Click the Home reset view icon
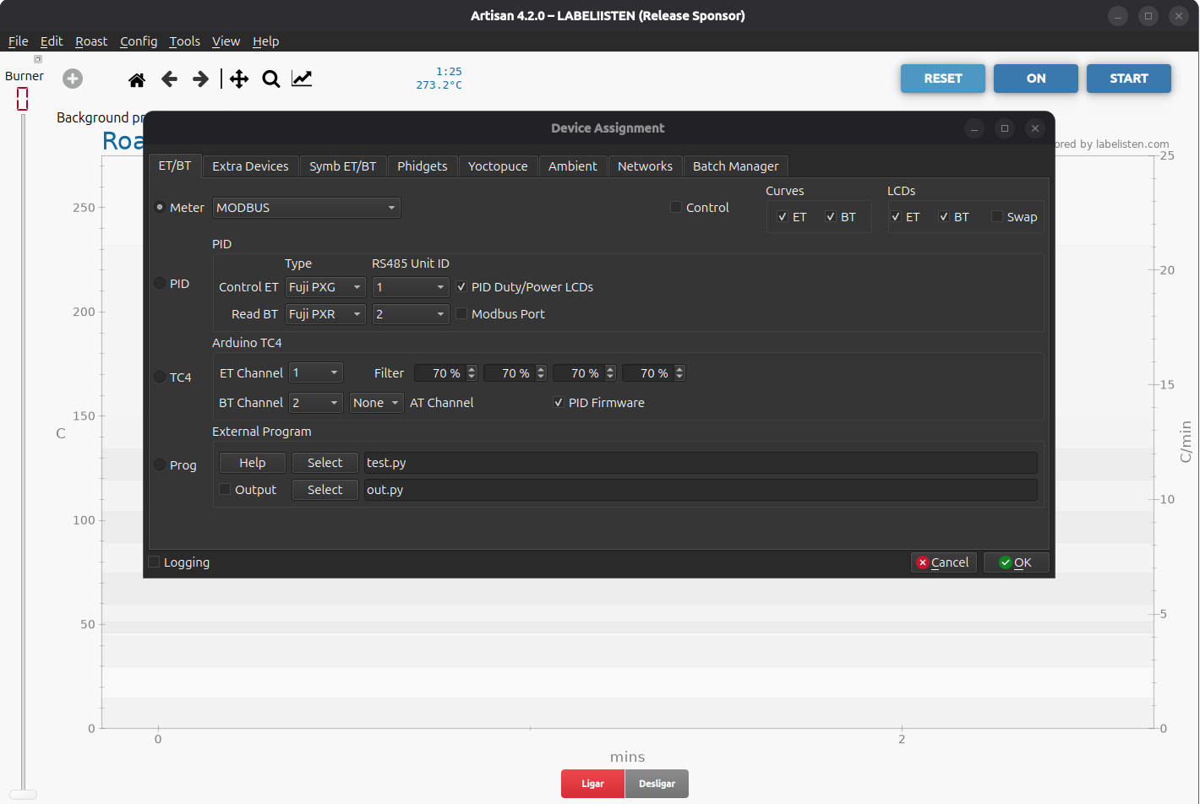Screen dimensions: 1200x804 click(137, 79)
